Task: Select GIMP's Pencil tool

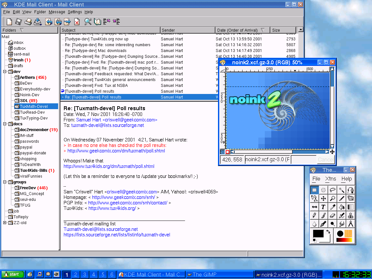Action: 314,215
